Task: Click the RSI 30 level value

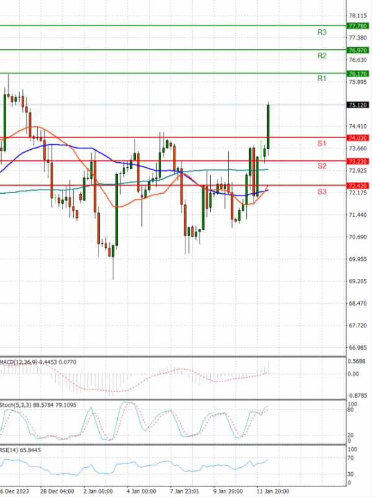Action: [x=350, y=474]
